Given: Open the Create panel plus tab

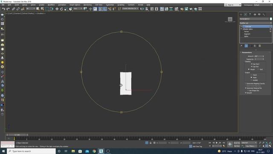Looking at the screenshot, I should 241,15.
